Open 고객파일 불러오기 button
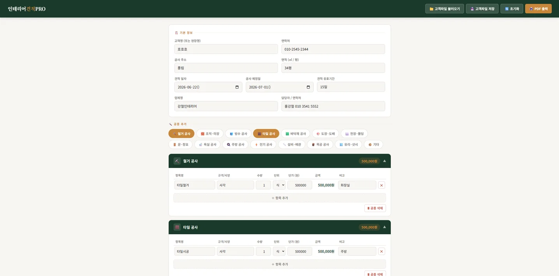 [x=444, y=9]
